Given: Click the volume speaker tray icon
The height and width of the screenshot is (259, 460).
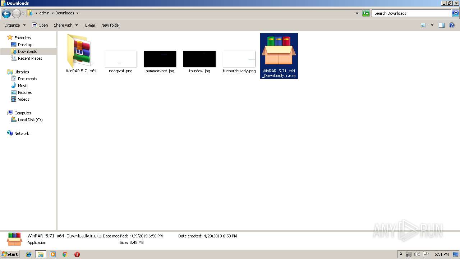Looking at the screenshot, I should click(417, 254).
